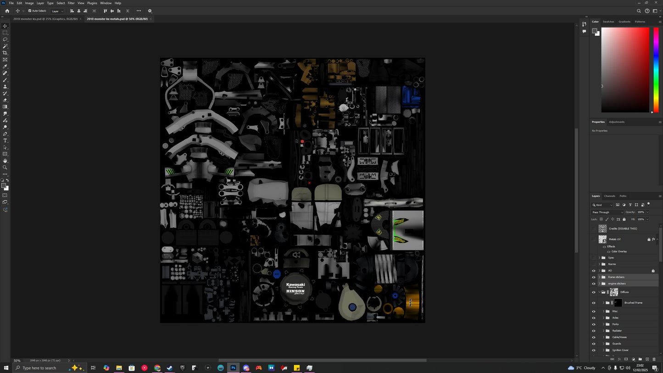Delete layer using the trash icon
Screen dimensions: 663x373
654,359
